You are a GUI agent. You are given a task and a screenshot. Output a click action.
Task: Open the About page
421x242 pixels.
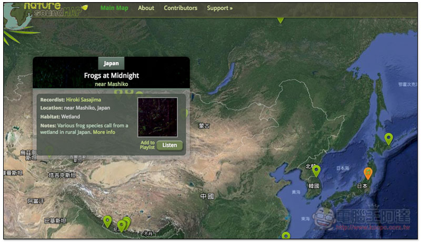click(146, 8)
